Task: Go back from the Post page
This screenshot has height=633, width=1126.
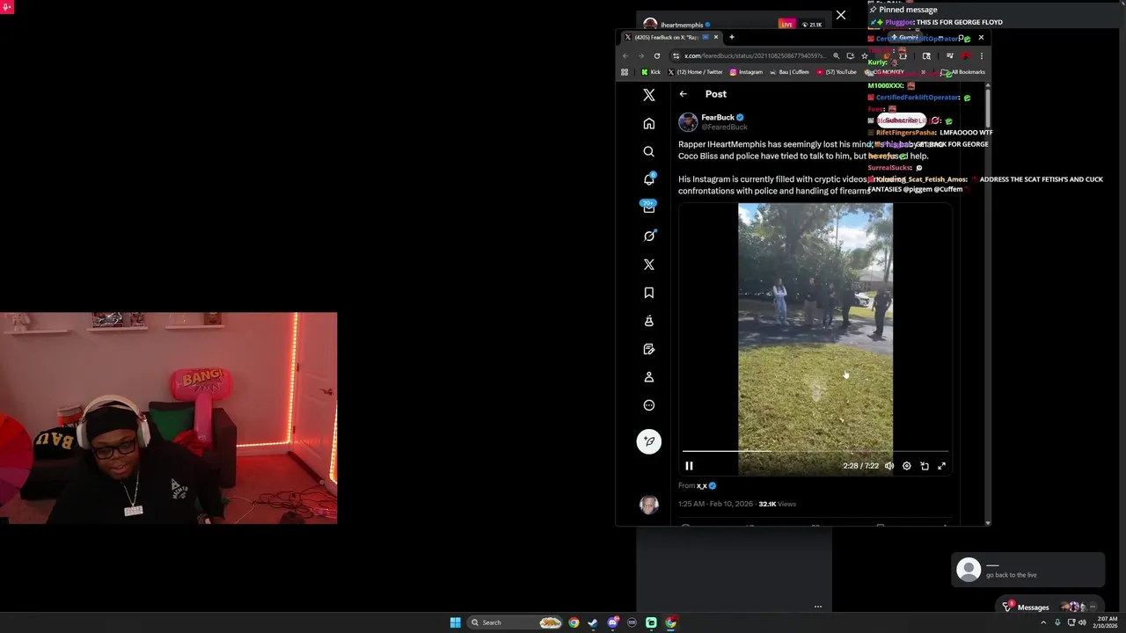Action: coord(684,94)
